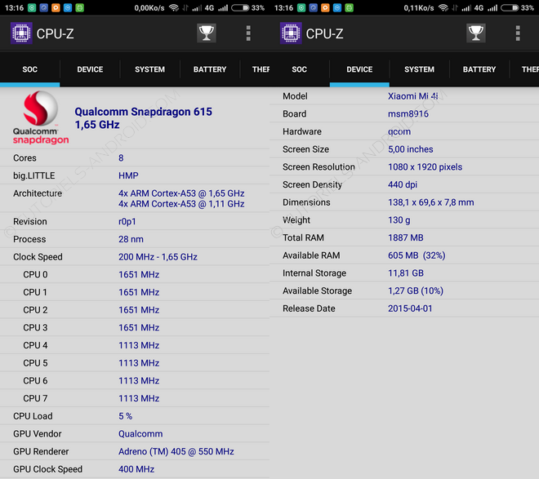539x479 pixels.
Task: Tap Screen Size '5,00 inches'
Action: coord(411,149)
